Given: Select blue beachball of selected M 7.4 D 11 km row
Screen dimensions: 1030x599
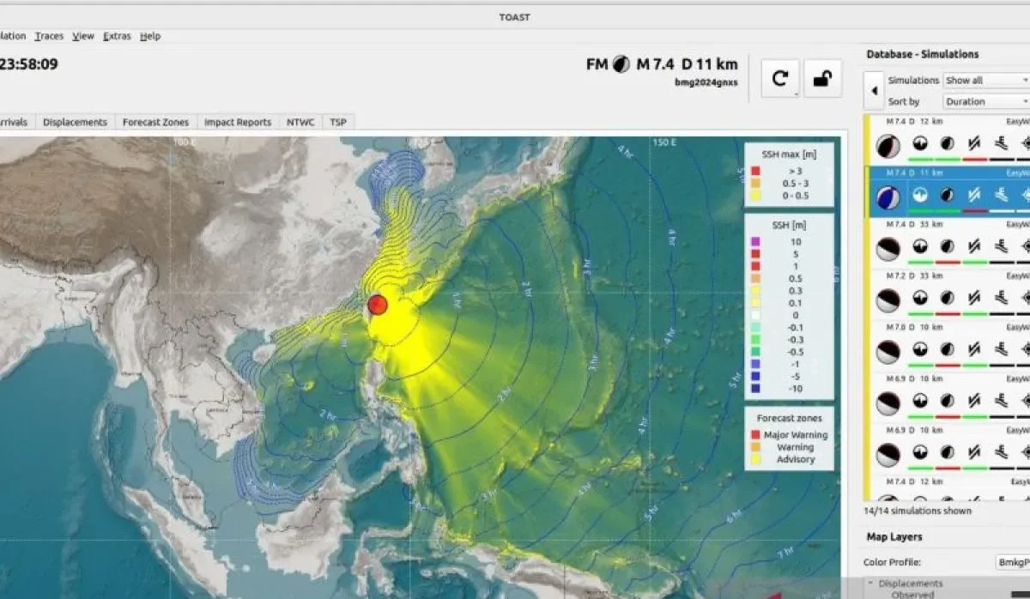Looking at the screenshot, I should tap(888, 197).
